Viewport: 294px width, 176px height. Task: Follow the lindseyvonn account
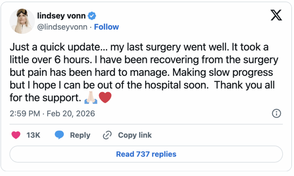[106, 27]
